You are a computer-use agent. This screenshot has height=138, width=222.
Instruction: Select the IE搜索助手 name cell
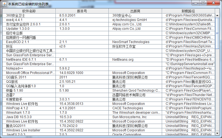point(29,99)
